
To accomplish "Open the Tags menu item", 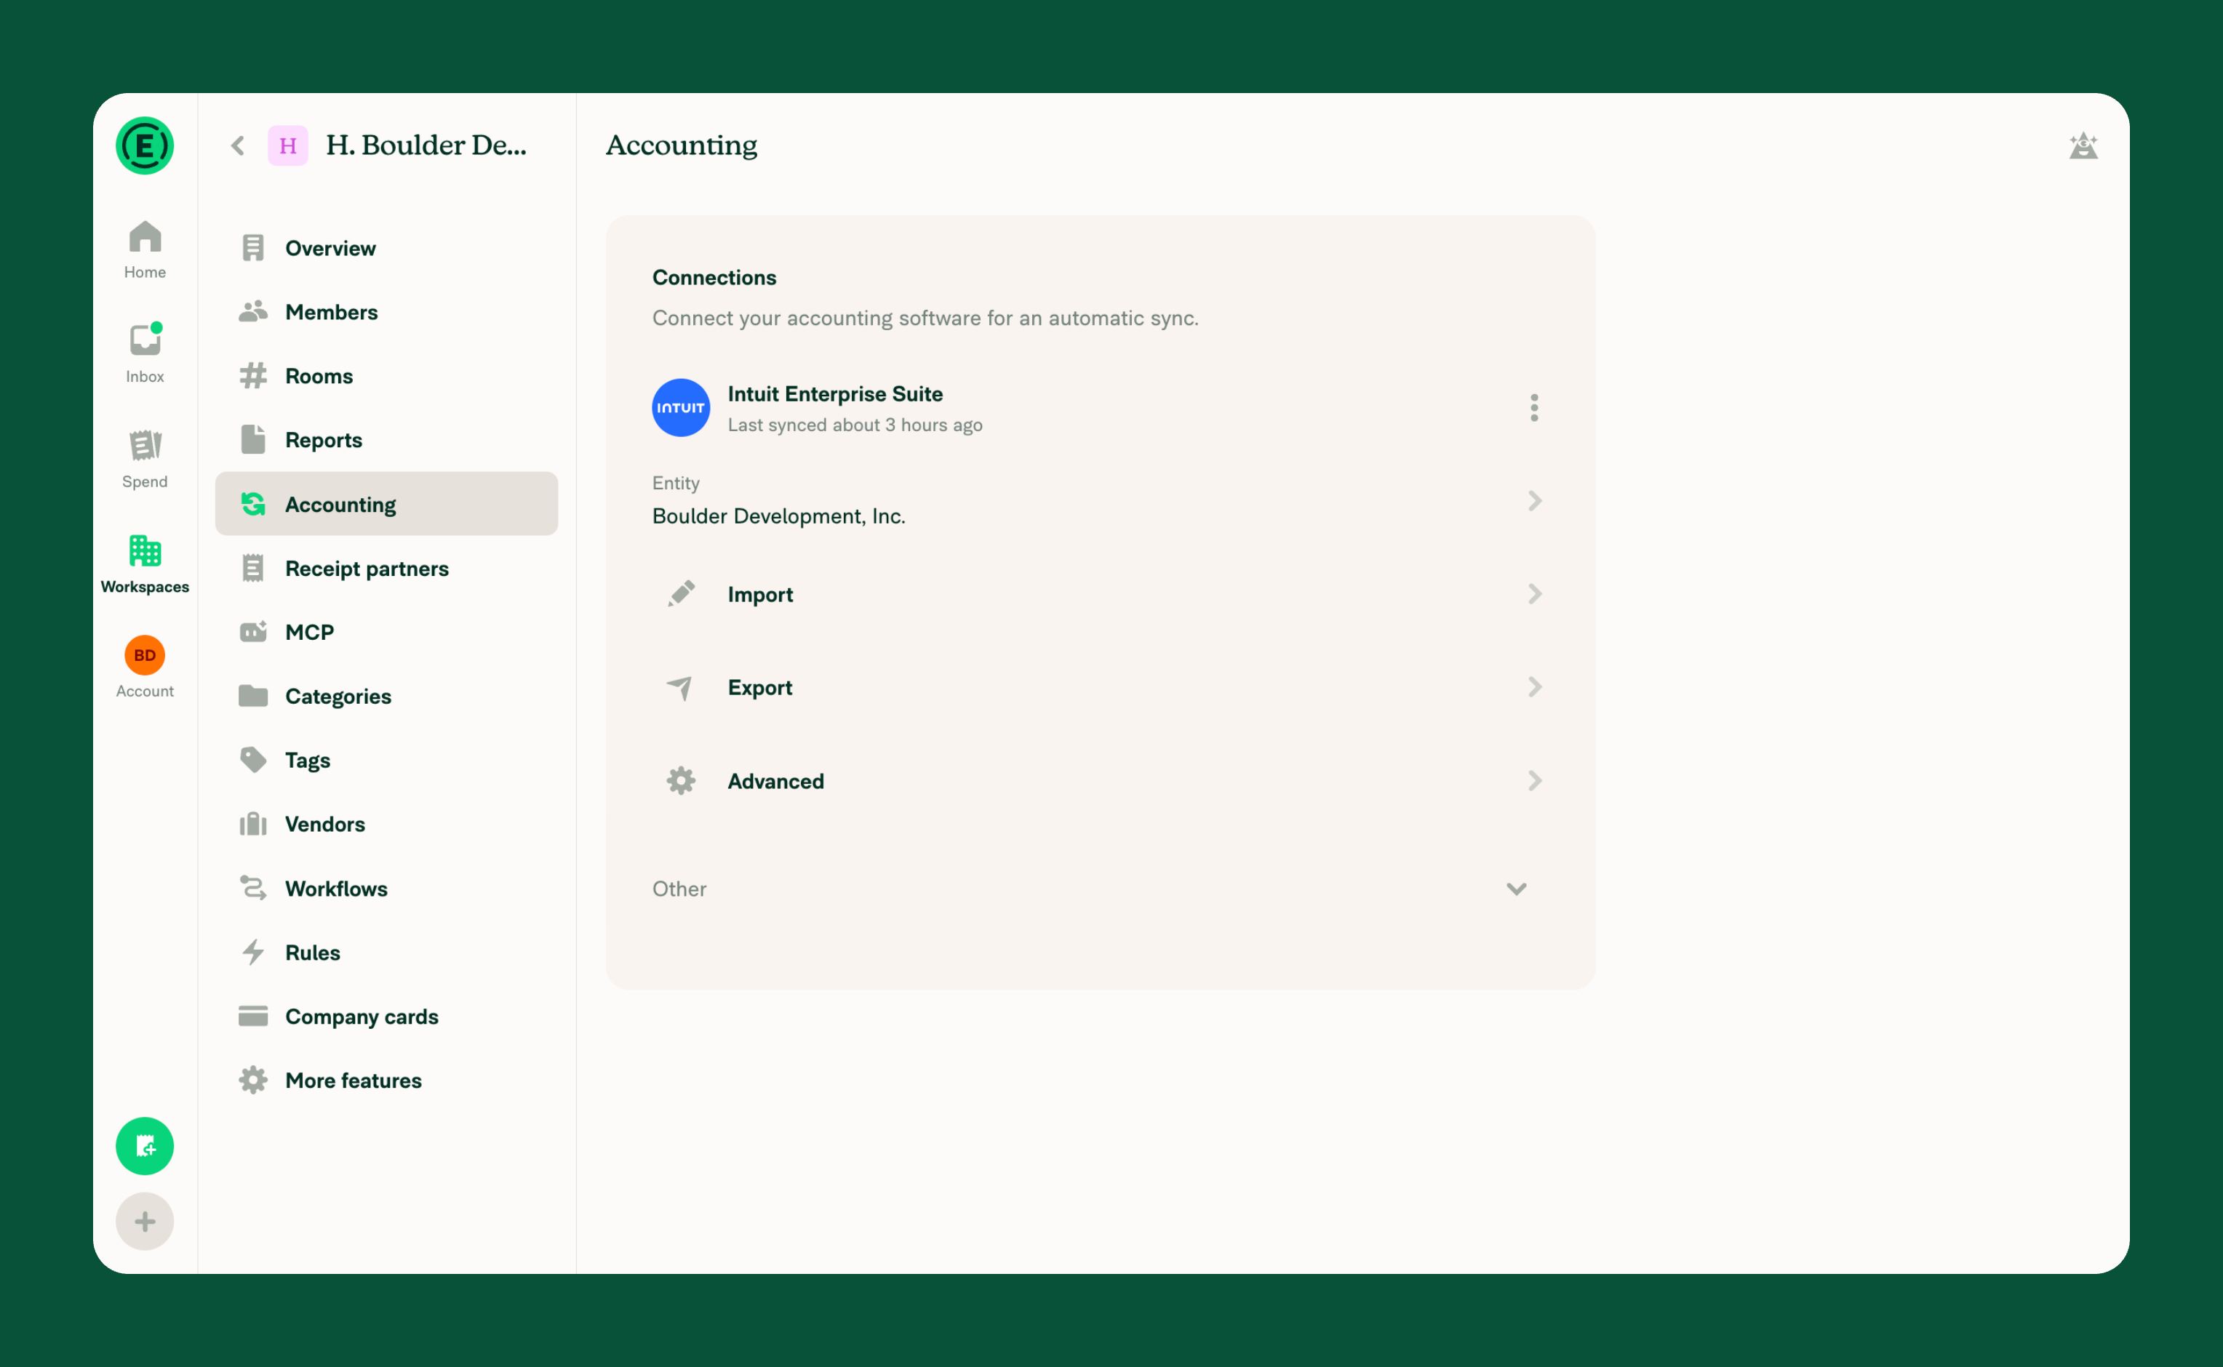I will click(386, 761).
